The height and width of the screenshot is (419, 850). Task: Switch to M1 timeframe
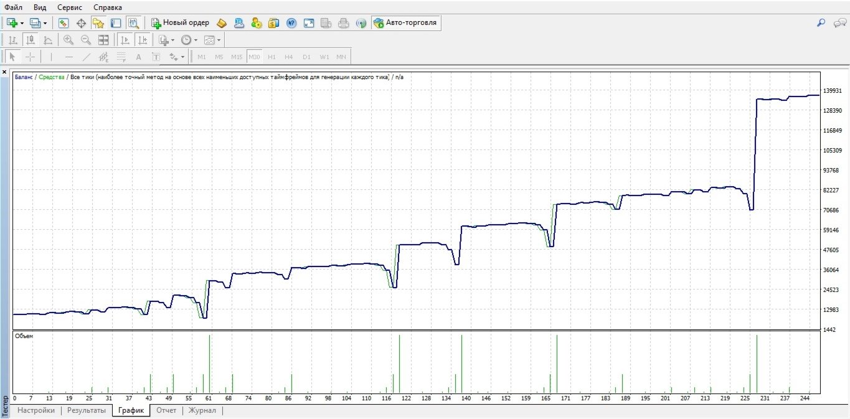[202, 57]
